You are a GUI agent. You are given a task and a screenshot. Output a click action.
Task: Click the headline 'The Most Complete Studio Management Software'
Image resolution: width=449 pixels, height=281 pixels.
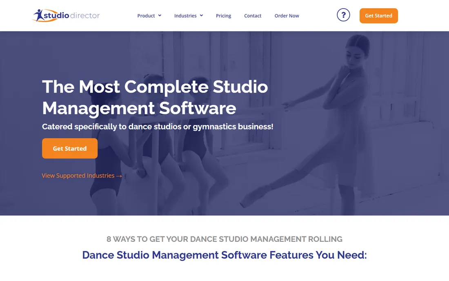[155, 97]
